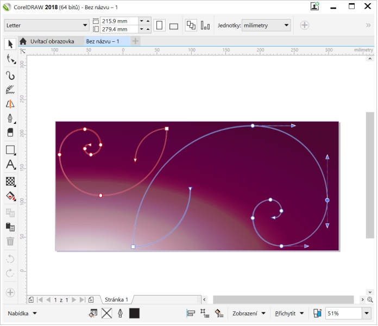The image size is (378, 326).
Task: Click the Přichytit snap button
Action: 289,314
